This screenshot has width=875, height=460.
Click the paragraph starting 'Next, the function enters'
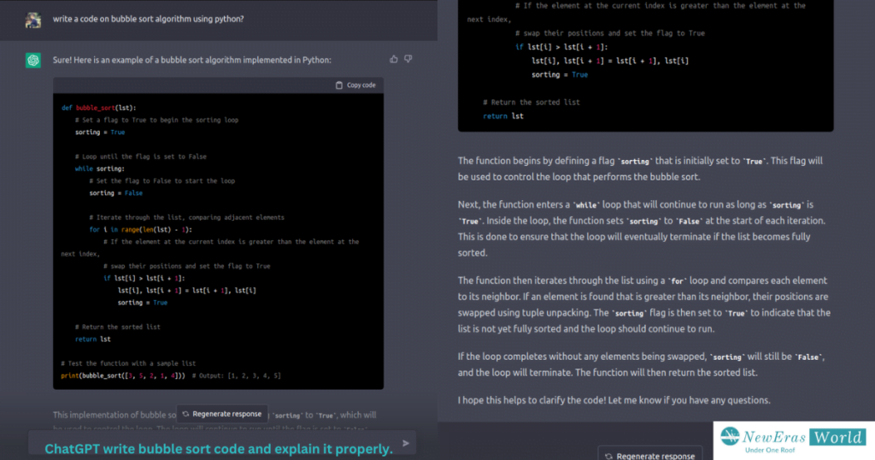click(x=640, y=229)
